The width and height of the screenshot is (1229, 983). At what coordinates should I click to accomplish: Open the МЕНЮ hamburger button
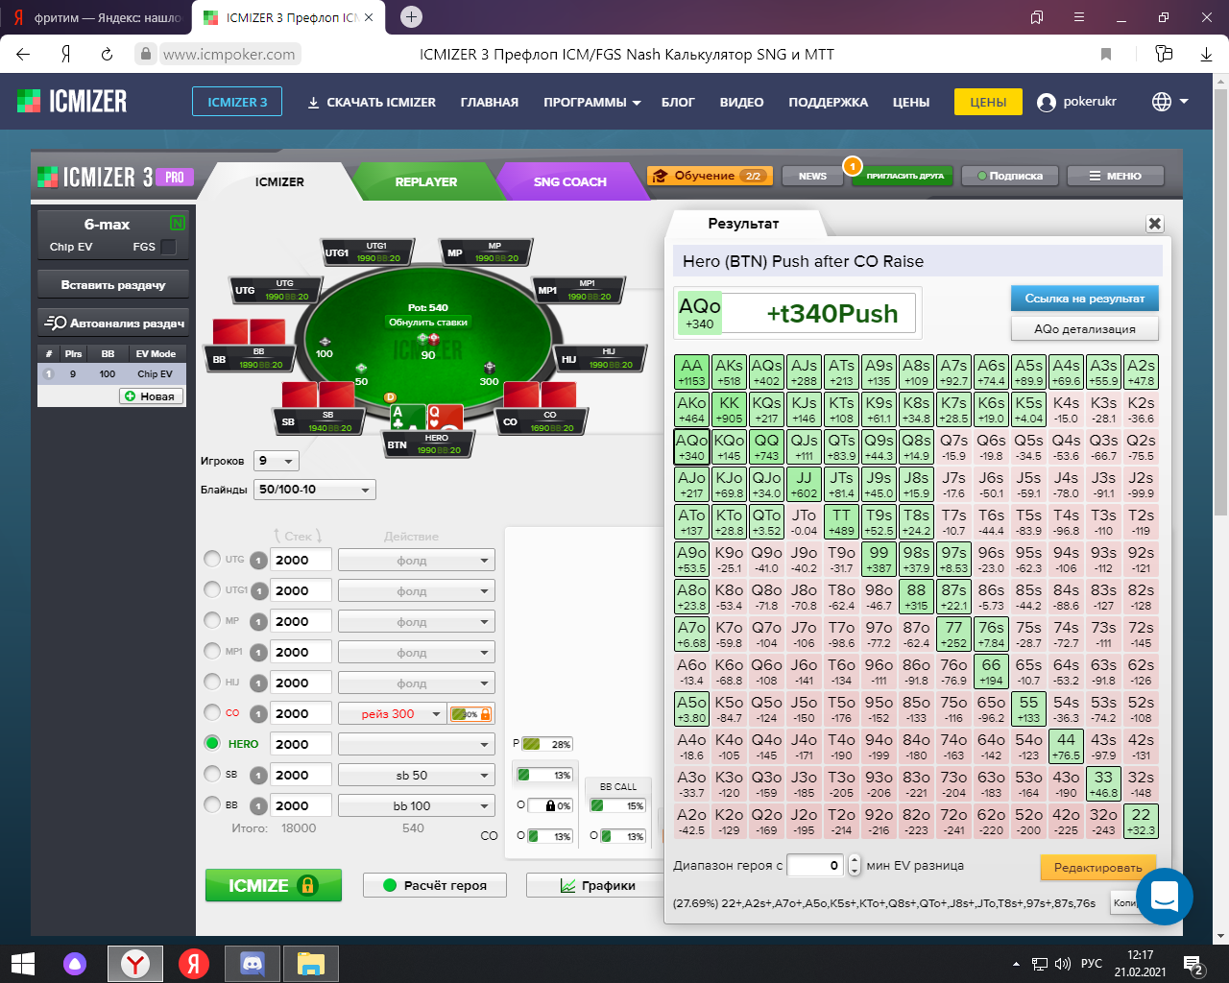click(x=1115, y=176)
